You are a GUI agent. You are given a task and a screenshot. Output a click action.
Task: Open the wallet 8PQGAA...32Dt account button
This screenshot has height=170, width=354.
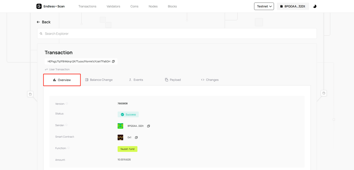click(293, 6)
